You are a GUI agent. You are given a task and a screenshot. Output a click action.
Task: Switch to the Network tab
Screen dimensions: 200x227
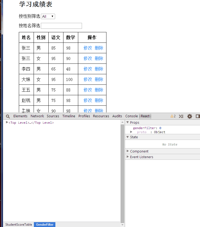tap(37, 116)
